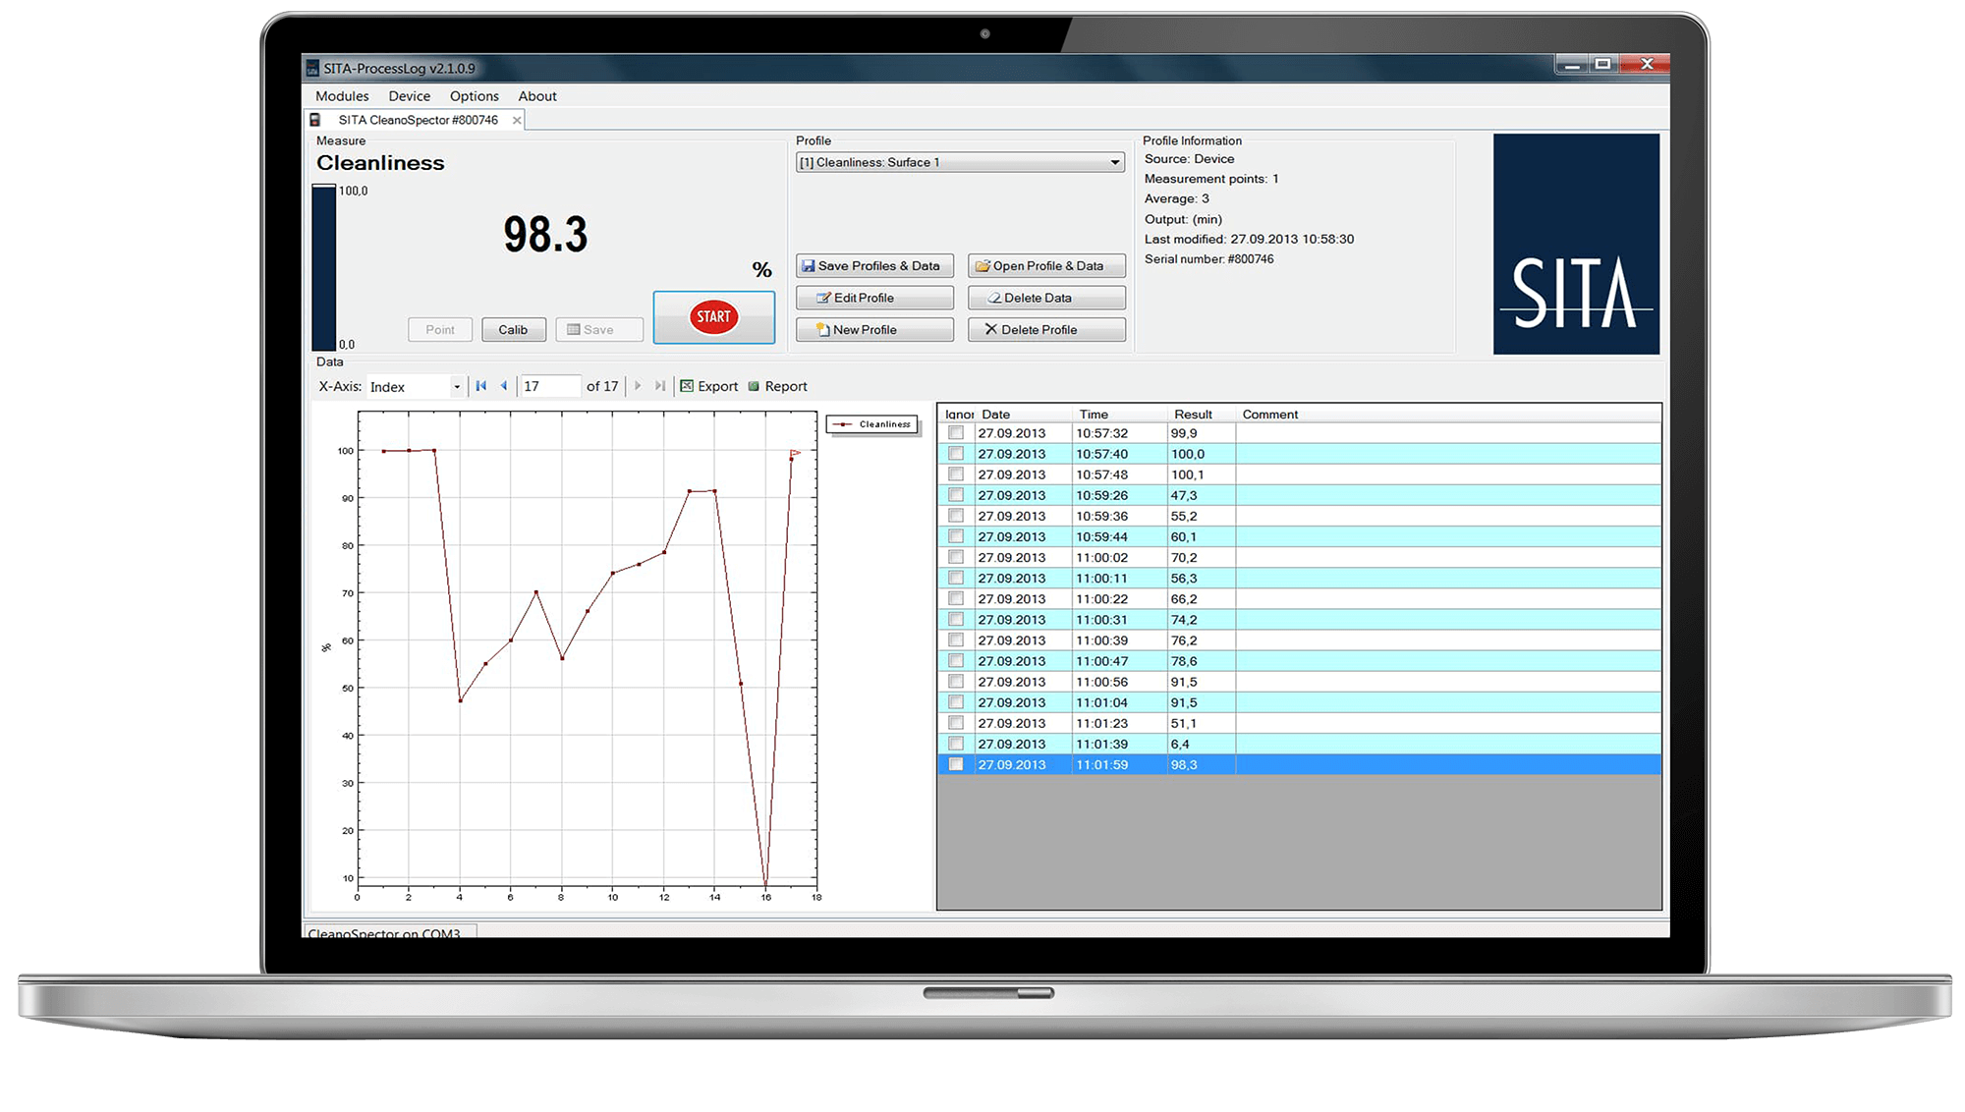This screenshot has height=1112, width=1965.
Task: Expand the Cleanliness: Surface 1 profile dropdown
Action: pos(1114,163)
